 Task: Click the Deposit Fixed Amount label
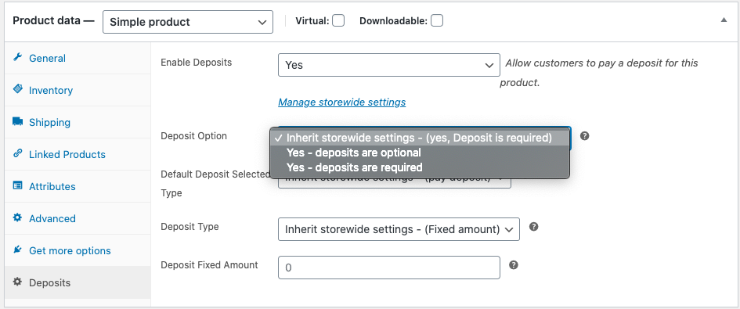pos(209,265)
